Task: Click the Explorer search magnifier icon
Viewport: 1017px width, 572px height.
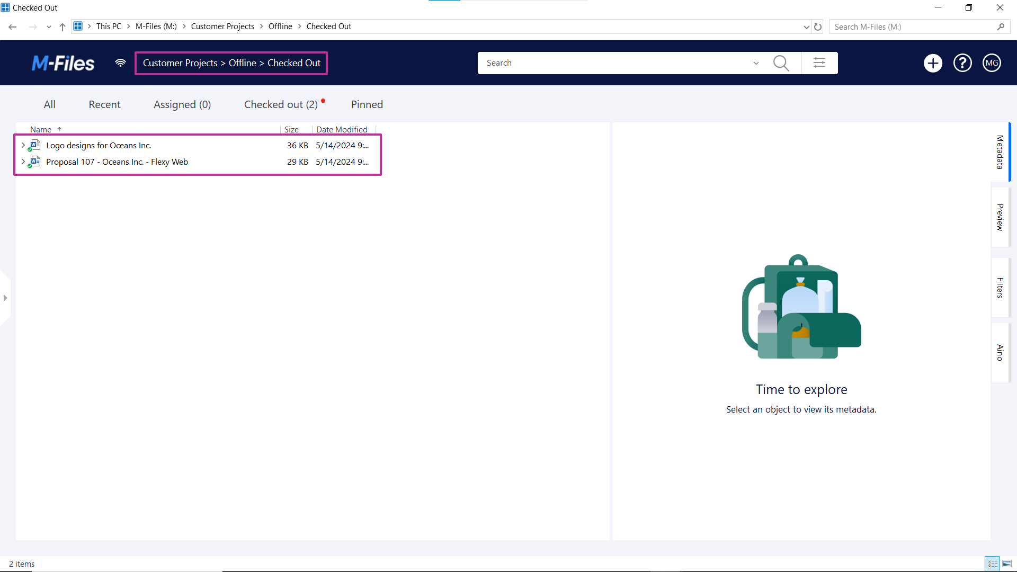Action: pos(1001,26)
